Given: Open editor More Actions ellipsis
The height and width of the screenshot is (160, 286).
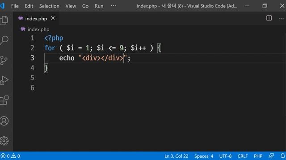Looking at the screenshot, I should (281, 18).
